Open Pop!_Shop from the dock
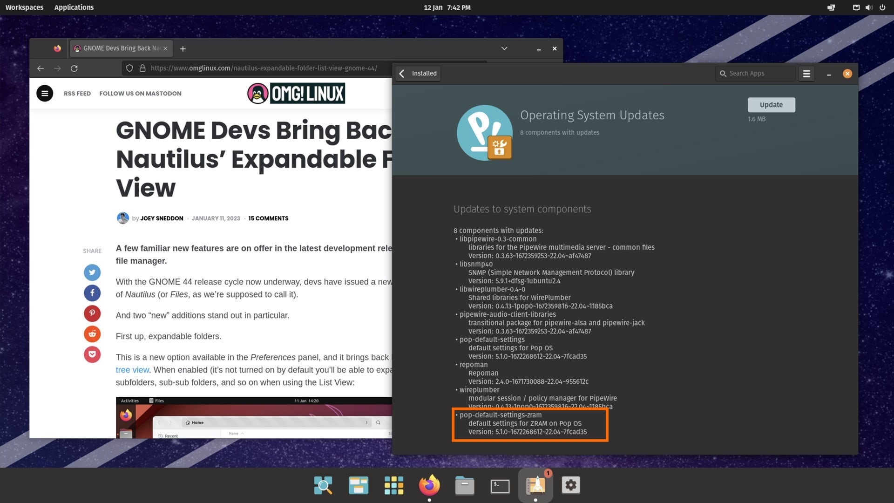 535,485
